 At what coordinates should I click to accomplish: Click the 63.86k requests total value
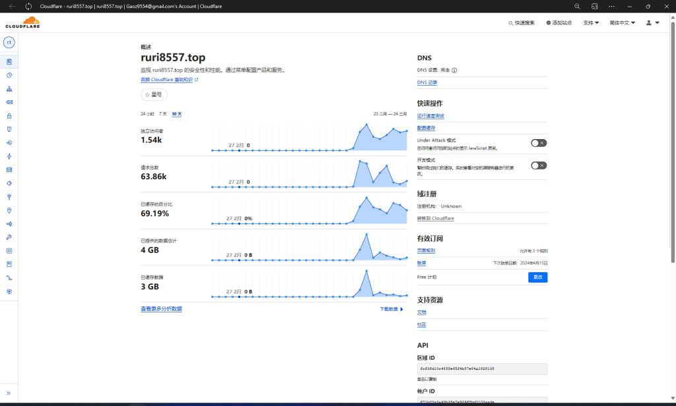point(153,177)
